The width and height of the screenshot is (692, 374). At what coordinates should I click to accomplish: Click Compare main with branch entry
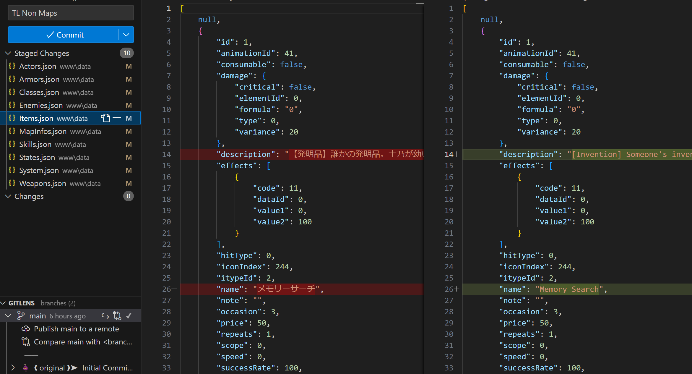point(83,342)
